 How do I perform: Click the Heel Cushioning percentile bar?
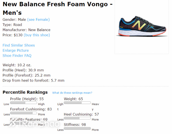[x=77, y=118]
